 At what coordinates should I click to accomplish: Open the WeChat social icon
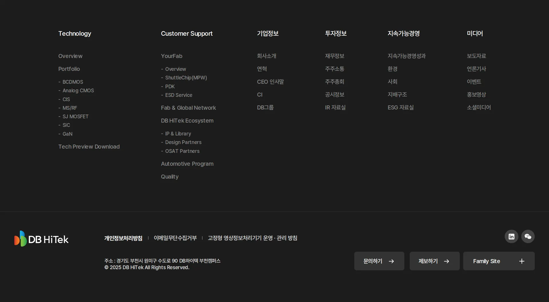point(528,237)
